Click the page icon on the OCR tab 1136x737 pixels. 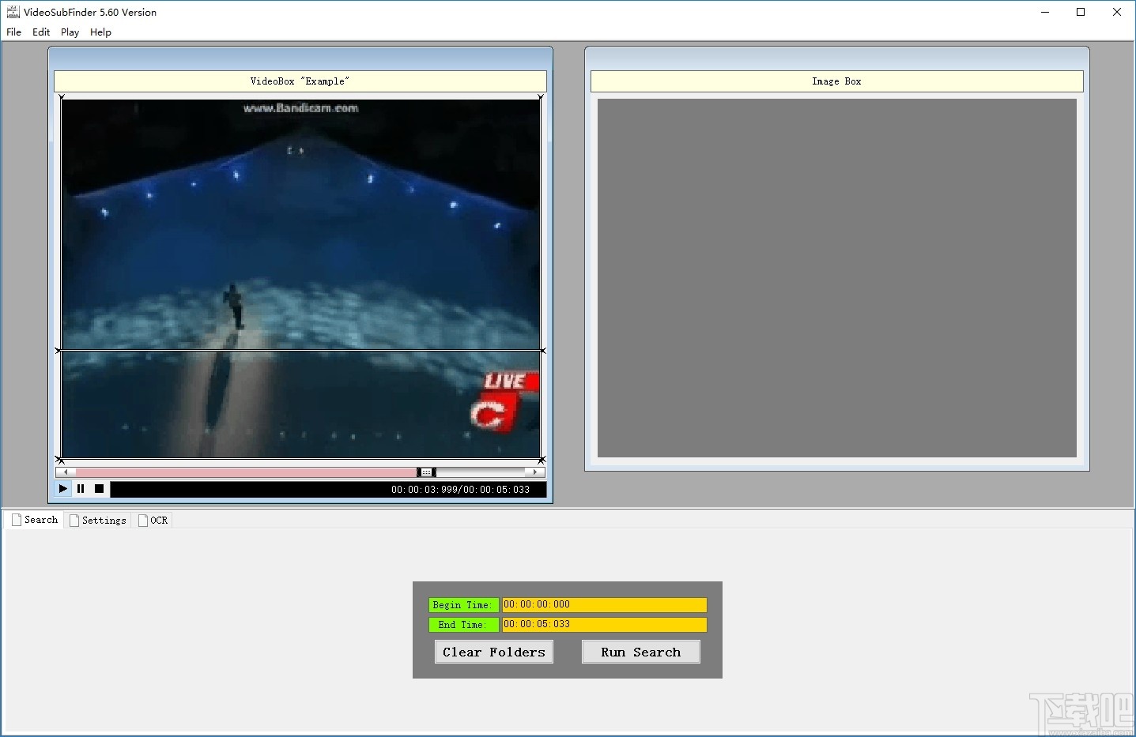(x=142, y=520)
